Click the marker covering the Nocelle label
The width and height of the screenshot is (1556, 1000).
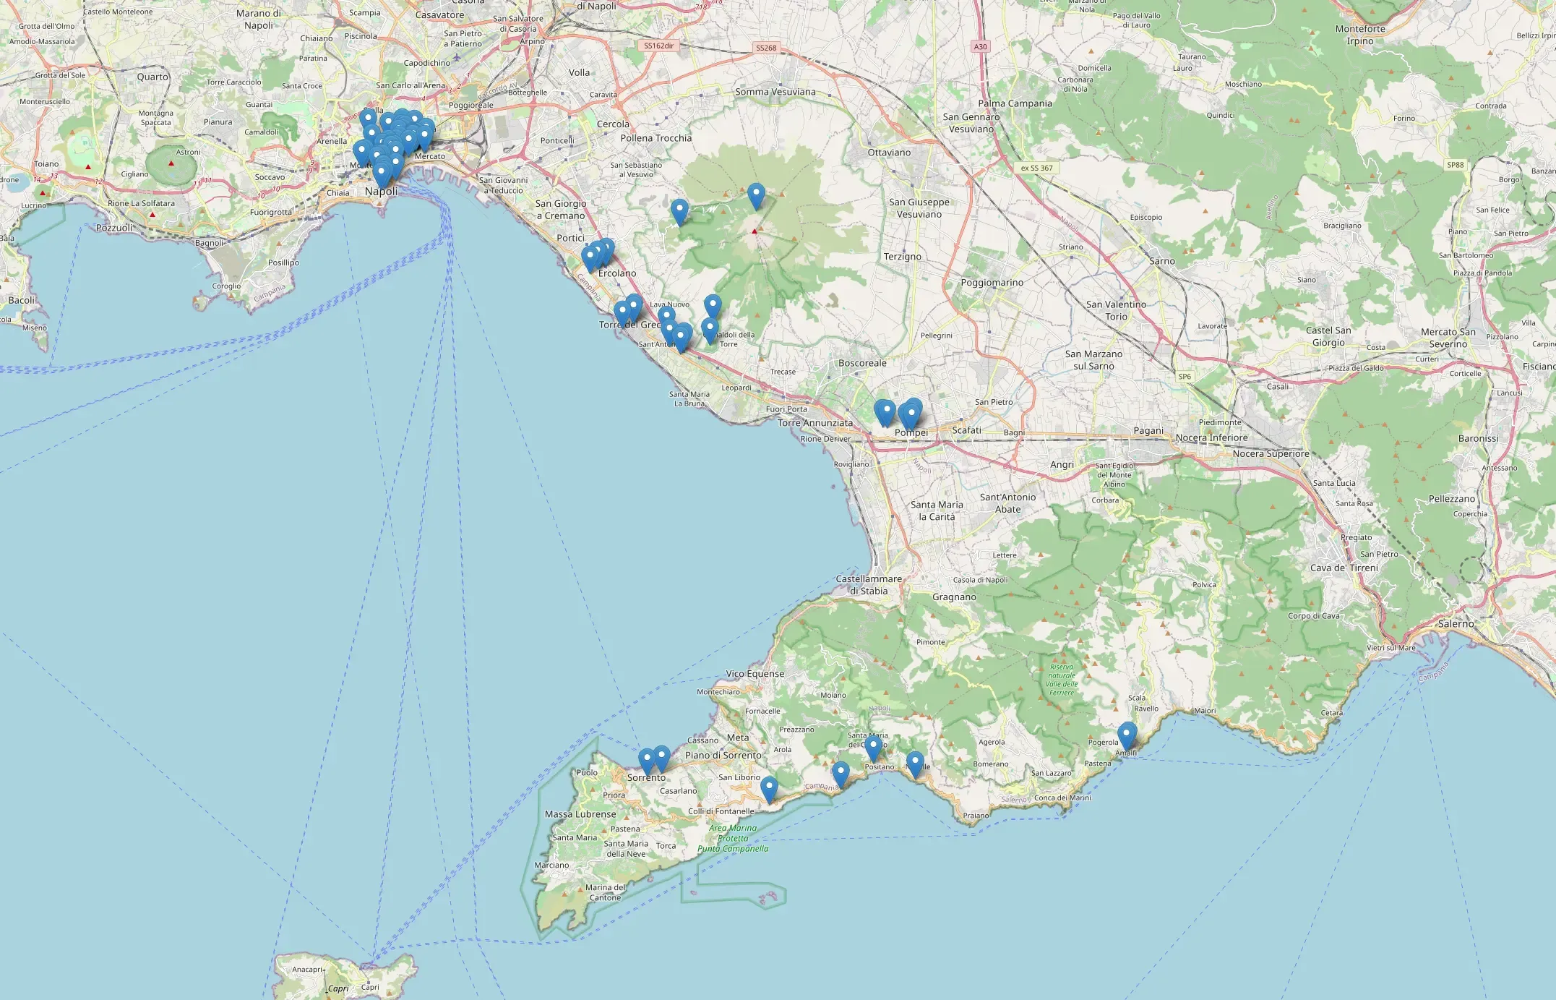(915, 763)
